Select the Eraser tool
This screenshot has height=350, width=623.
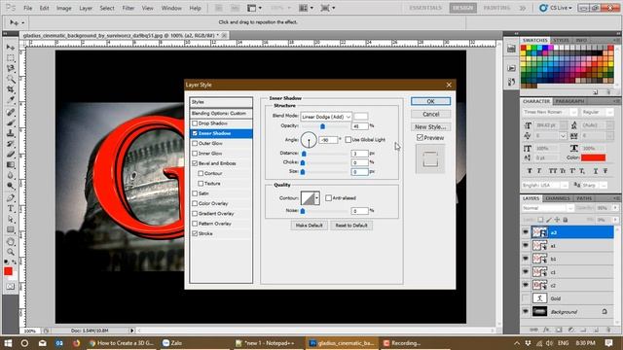click(x=11, y=154)
